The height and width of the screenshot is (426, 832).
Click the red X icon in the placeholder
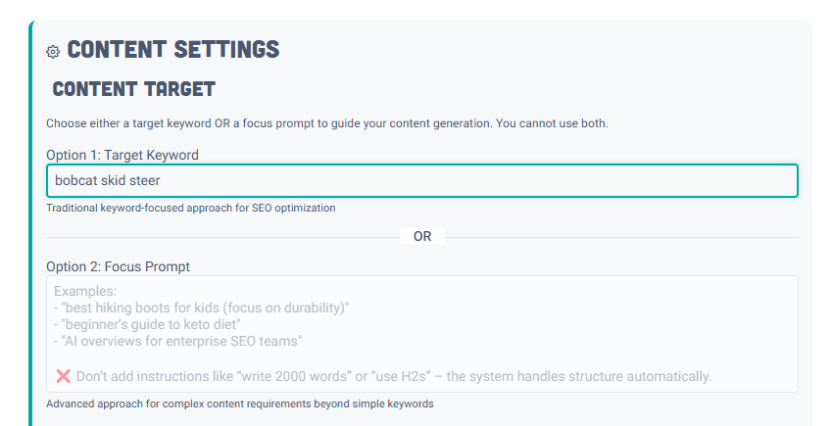coord(64,376)
